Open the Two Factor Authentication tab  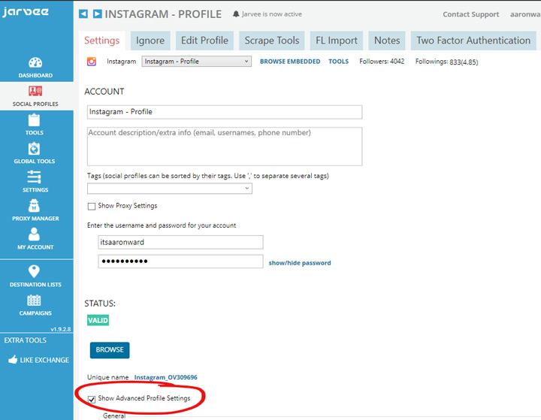[x=473, y=41]
